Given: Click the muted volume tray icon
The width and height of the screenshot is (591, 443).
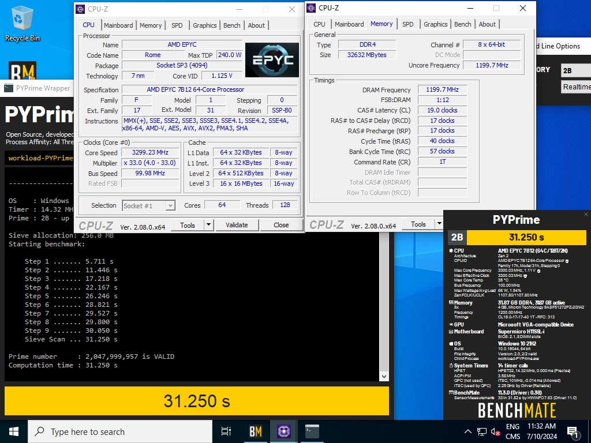Looking at the screenshot, I should coord(495,431).
